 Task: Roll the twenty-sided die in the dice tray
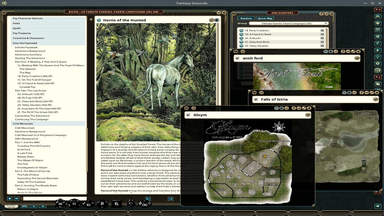[60, 204]
